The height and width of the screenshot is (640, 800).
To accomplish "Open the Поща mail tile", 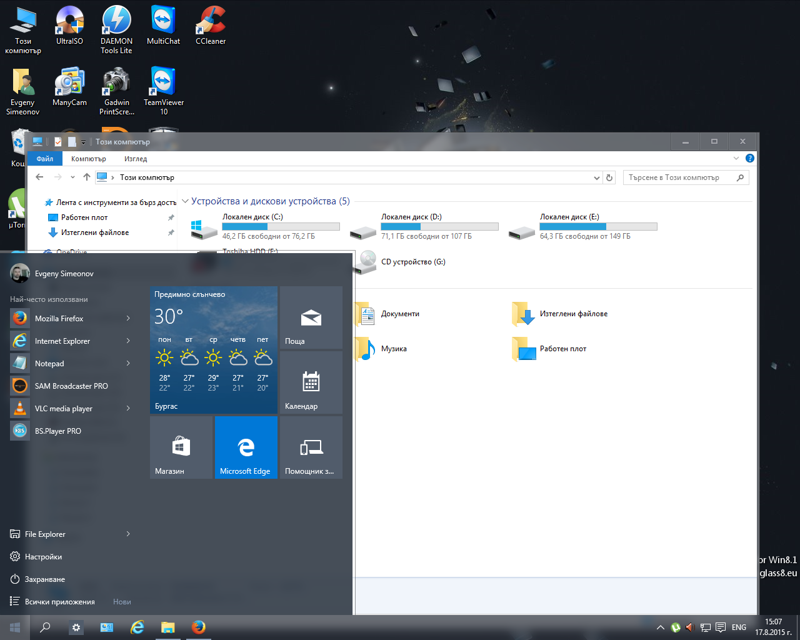I will point(311,317).
